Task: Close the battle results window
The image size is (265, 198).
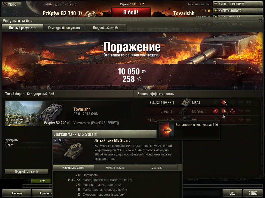Action: tap(260, 20)
